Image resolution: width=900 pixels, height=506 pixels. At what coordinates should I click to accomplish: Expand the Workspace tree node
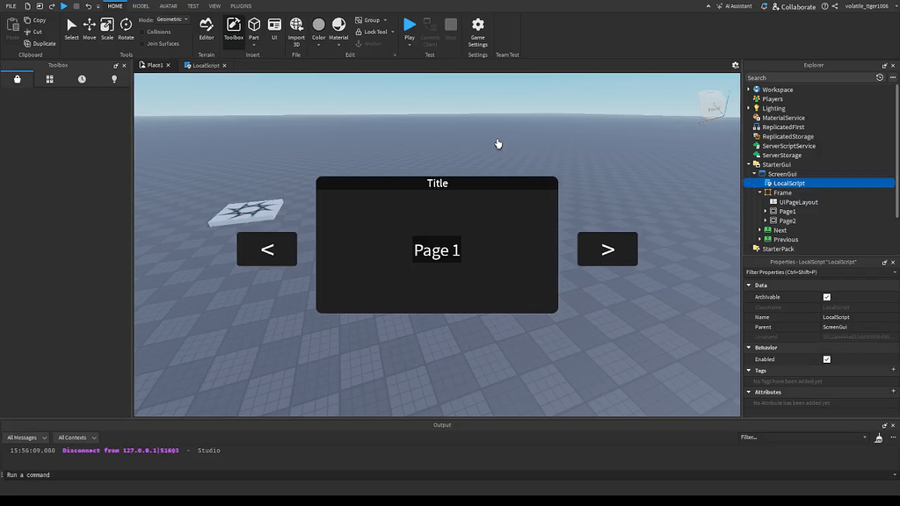pos(749,90)
